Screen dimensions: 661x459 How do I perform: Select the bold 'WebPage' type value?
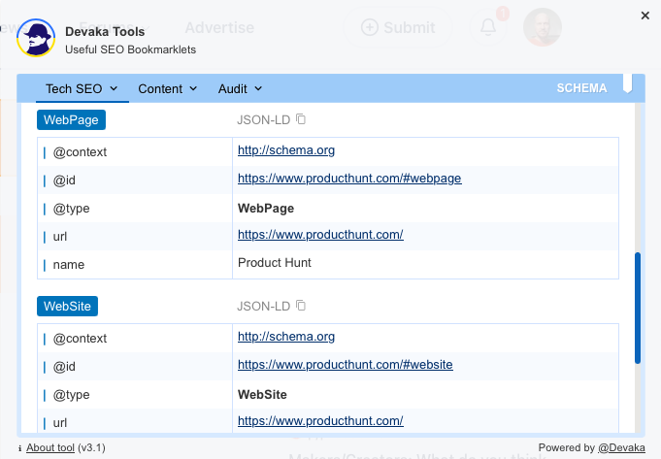(266, 209)
